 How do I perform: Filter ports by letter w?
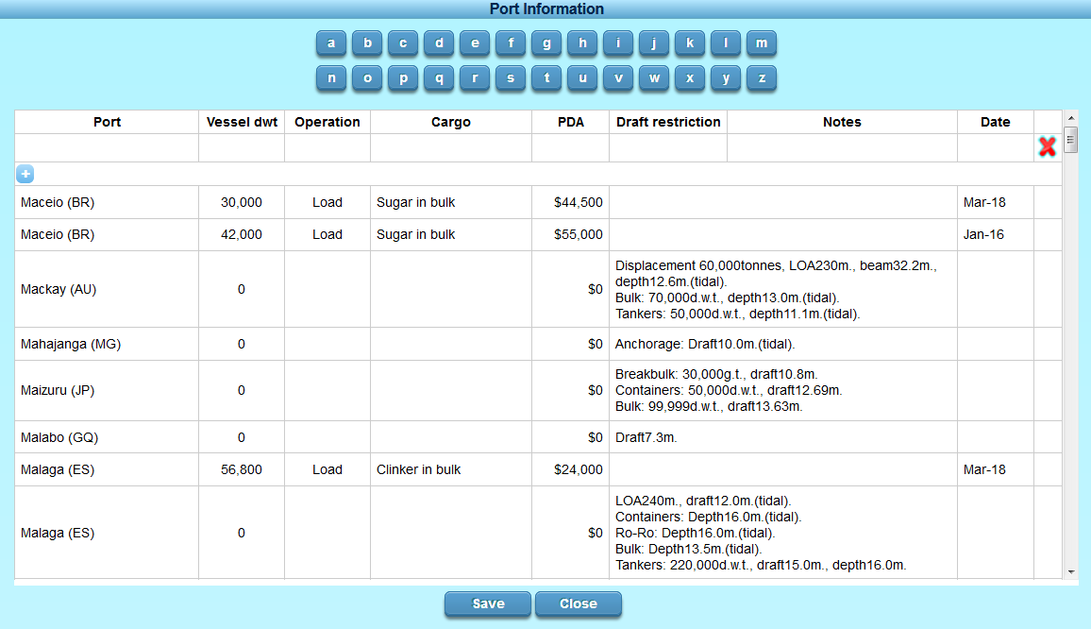(x=654, y=78)
